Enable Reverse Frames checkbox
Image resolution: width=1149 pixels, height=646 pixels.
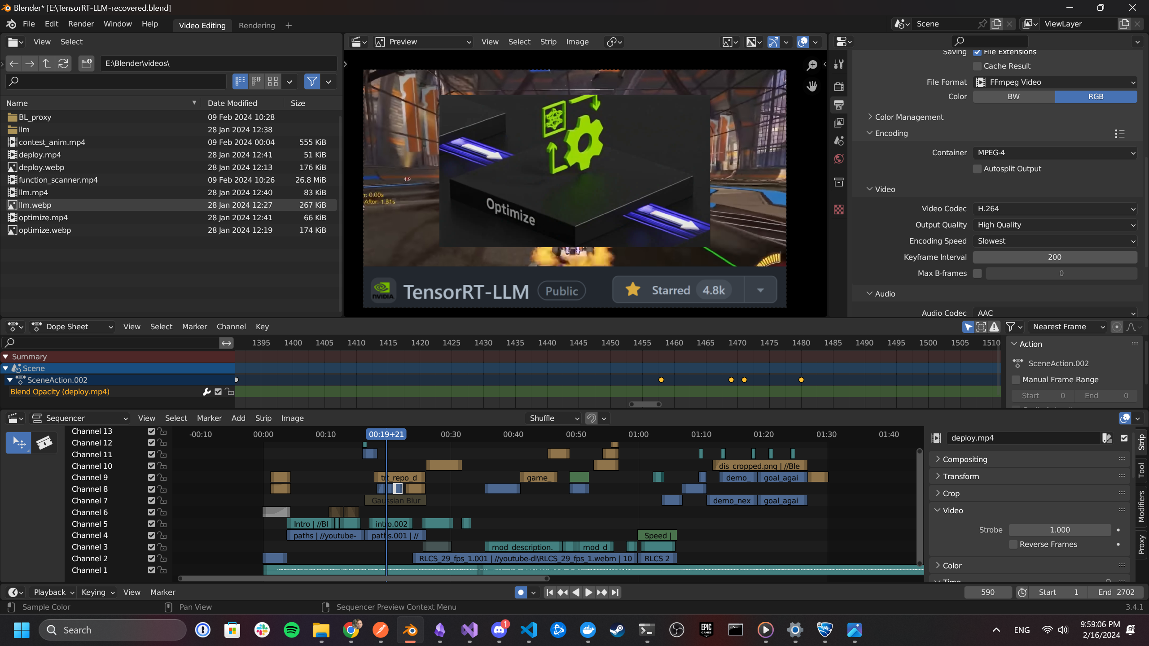(1013, 544)
